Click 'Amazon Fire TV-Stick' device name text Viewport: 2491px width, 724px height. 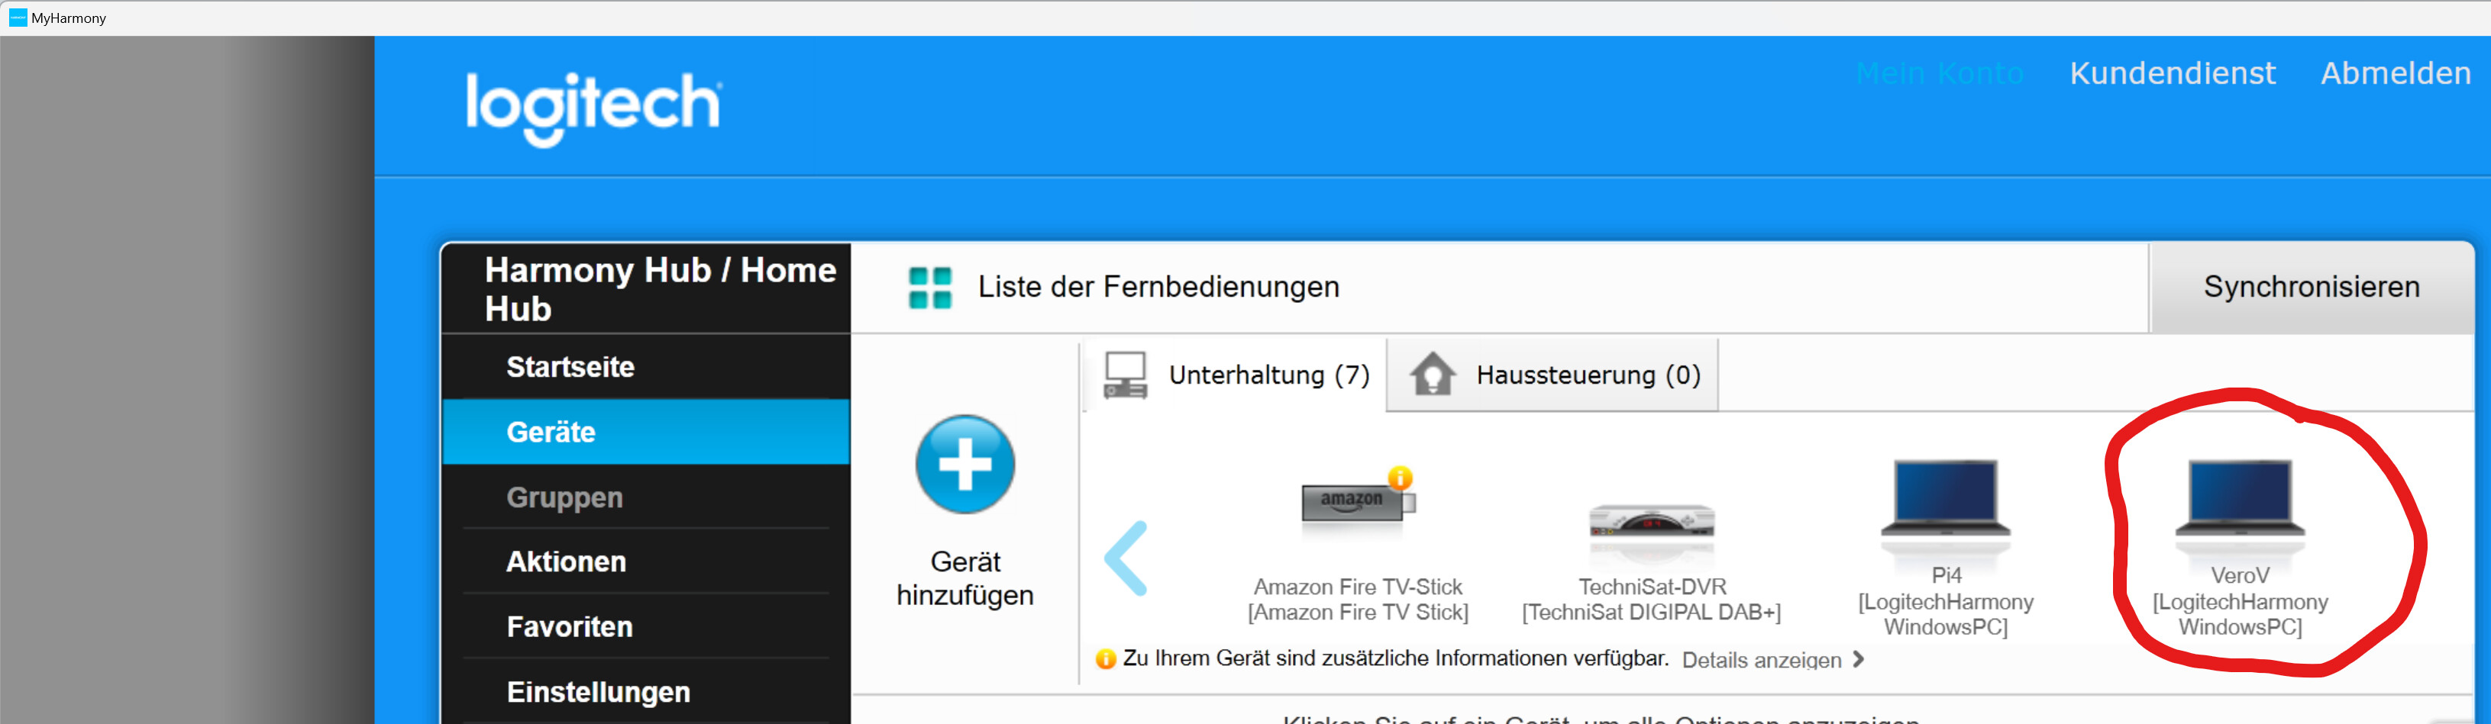(1358, 587)
